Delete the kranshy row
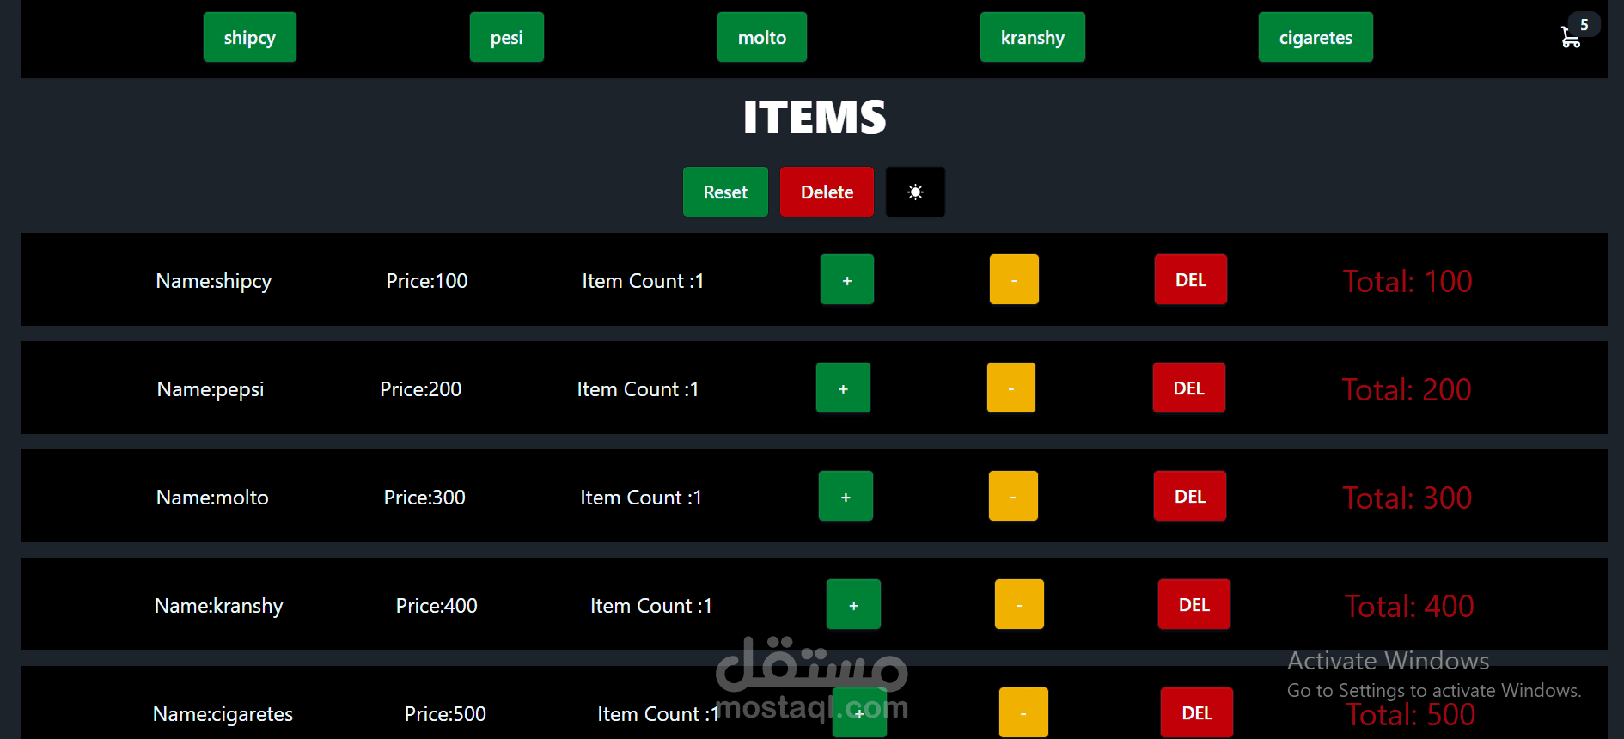The image size is (1624, 739). [1194, 604]
